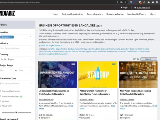Open Pharma Business Opportunities trending link
The width and height of the screenshot is (160, 120).
pos(84,51)
